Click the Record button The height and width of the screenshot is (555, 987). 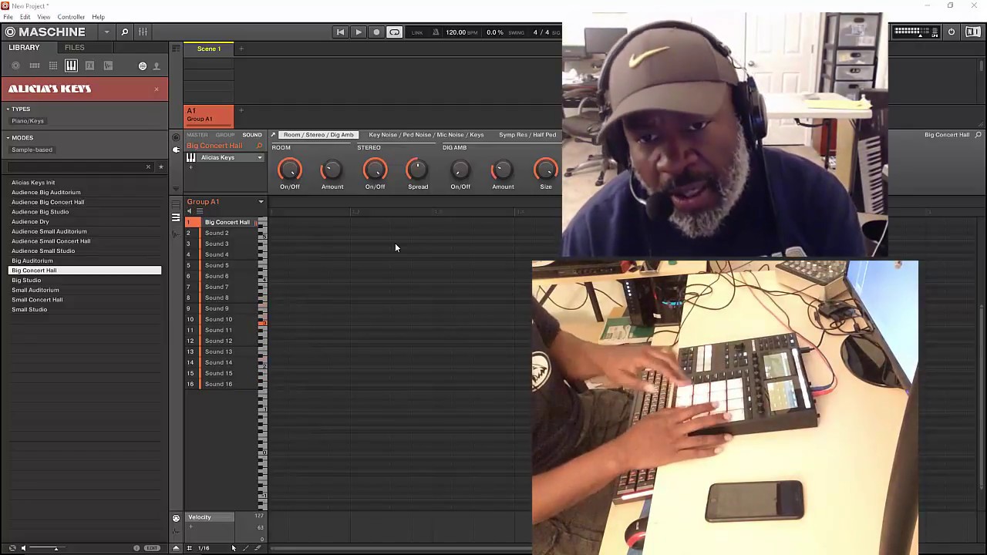(376, 32)
